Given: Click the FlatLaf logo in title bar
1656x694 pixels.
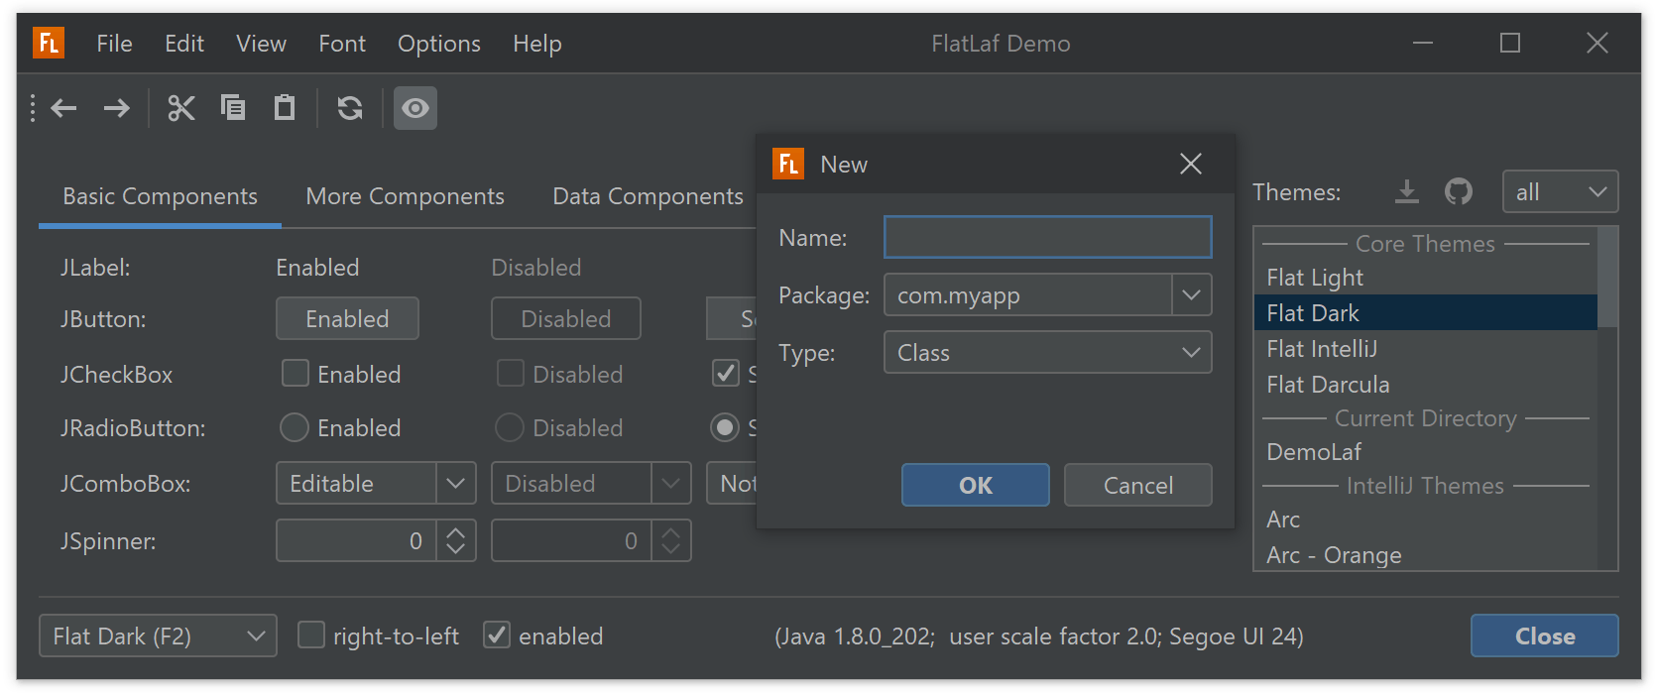Looking at the screenshot, I should pos(49,43).
